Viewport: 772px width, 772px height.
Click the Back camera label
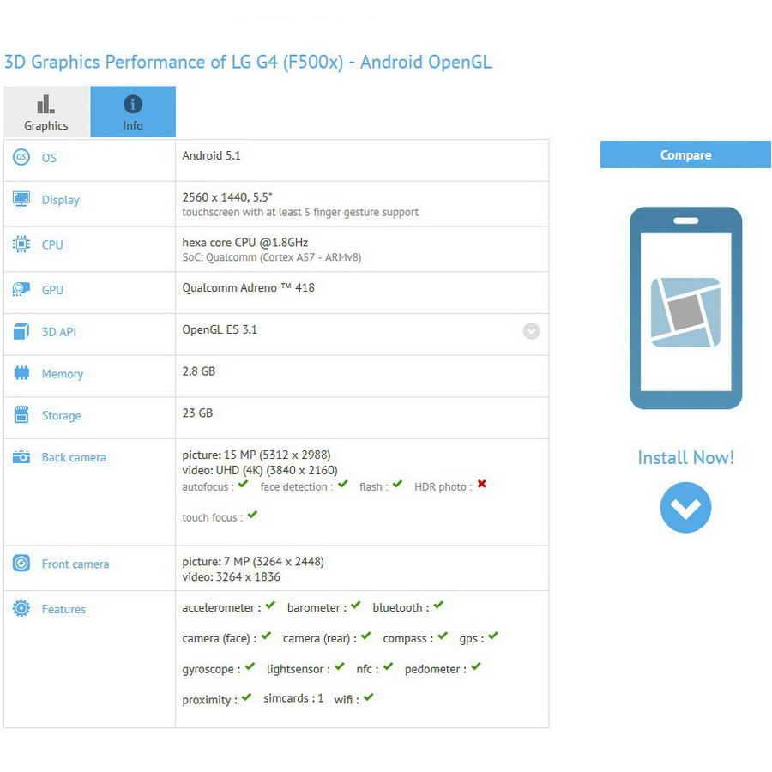(x=74, y=458)
